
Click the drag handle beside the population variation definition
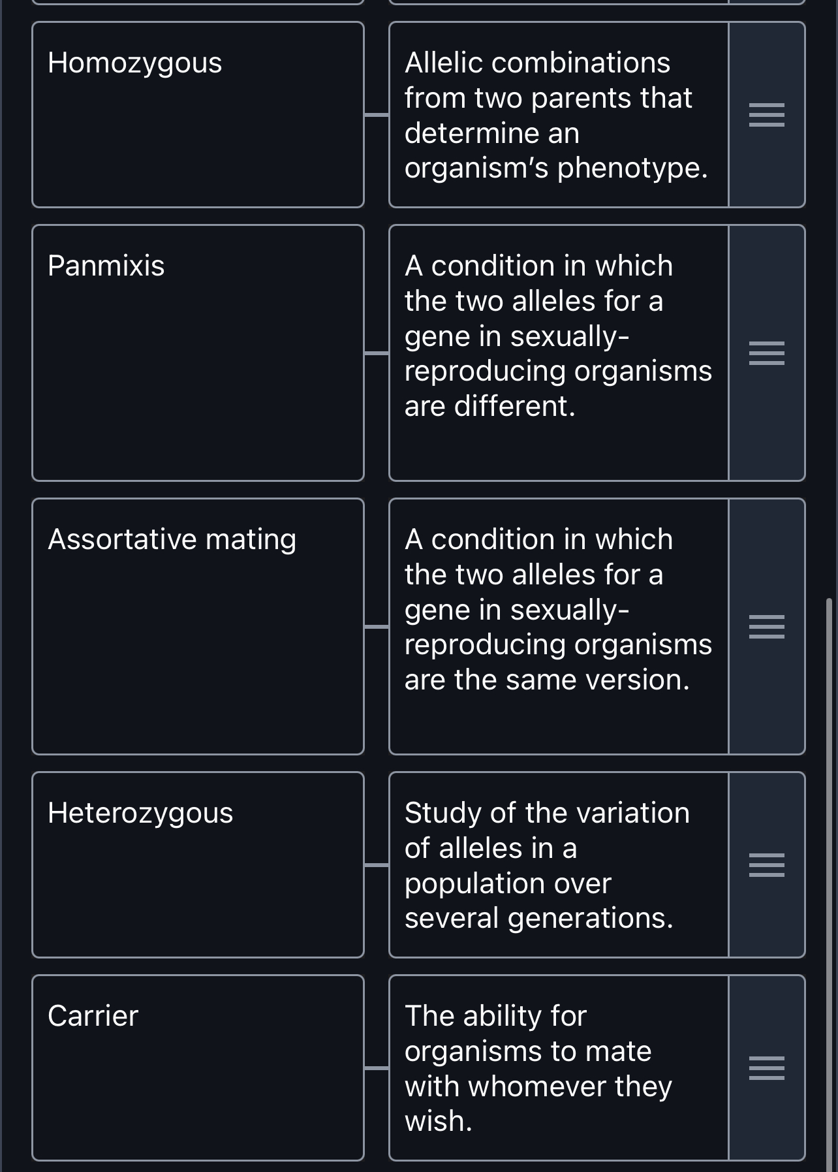[767, 865]
